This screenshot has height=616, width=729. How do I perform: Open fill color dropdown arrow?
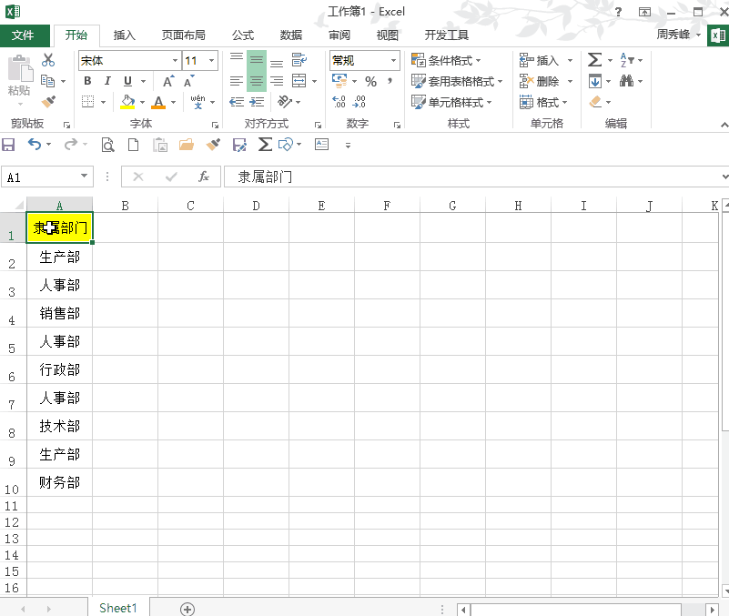click(142, 102)
